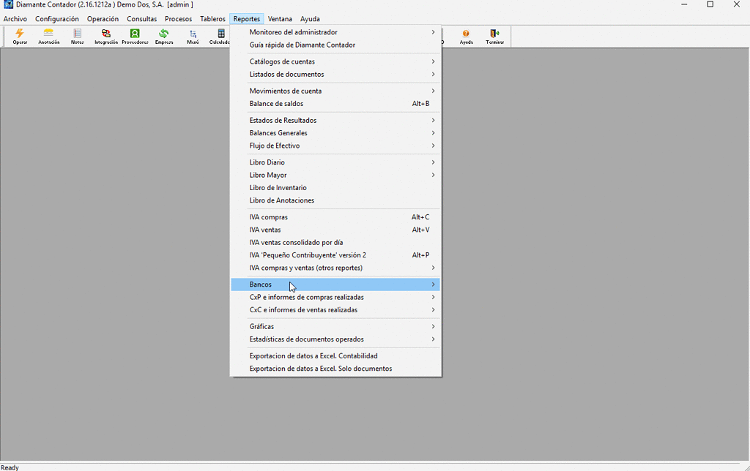Minimize the Diamante Contador window
The height and width of the screenshot is (471, 750).
coord(684,5)
